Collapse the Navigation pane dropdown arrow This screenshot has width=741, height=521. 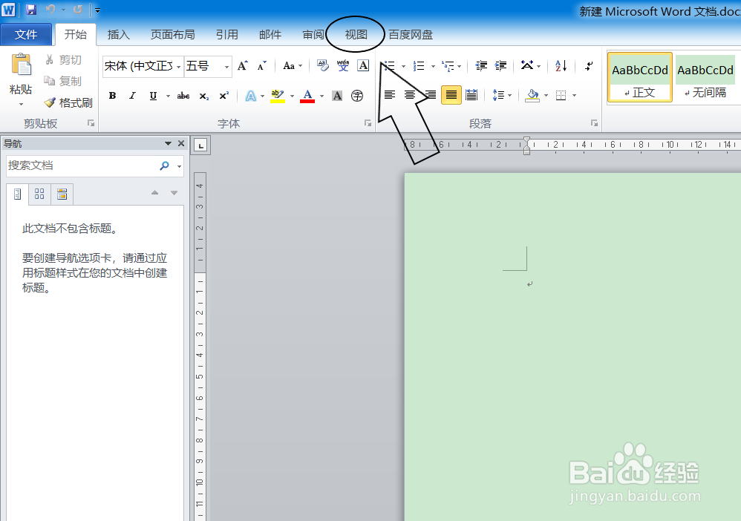pos(167,143)
